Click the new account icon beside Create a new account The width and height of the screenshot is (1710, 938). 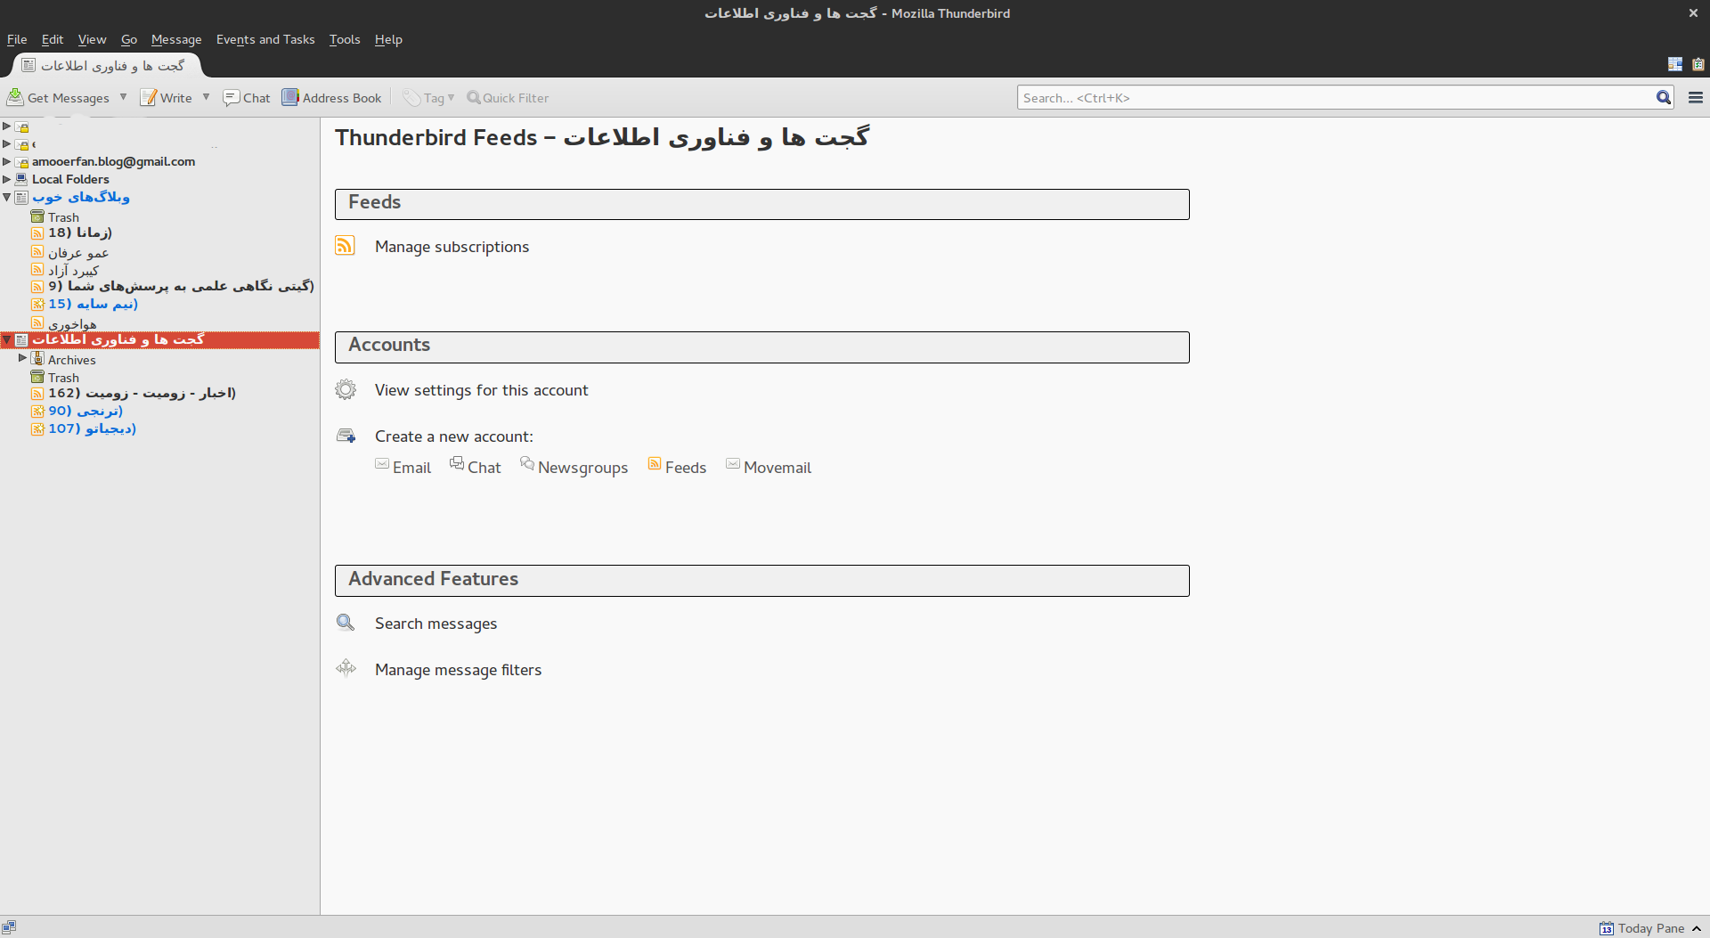point(346,436)
